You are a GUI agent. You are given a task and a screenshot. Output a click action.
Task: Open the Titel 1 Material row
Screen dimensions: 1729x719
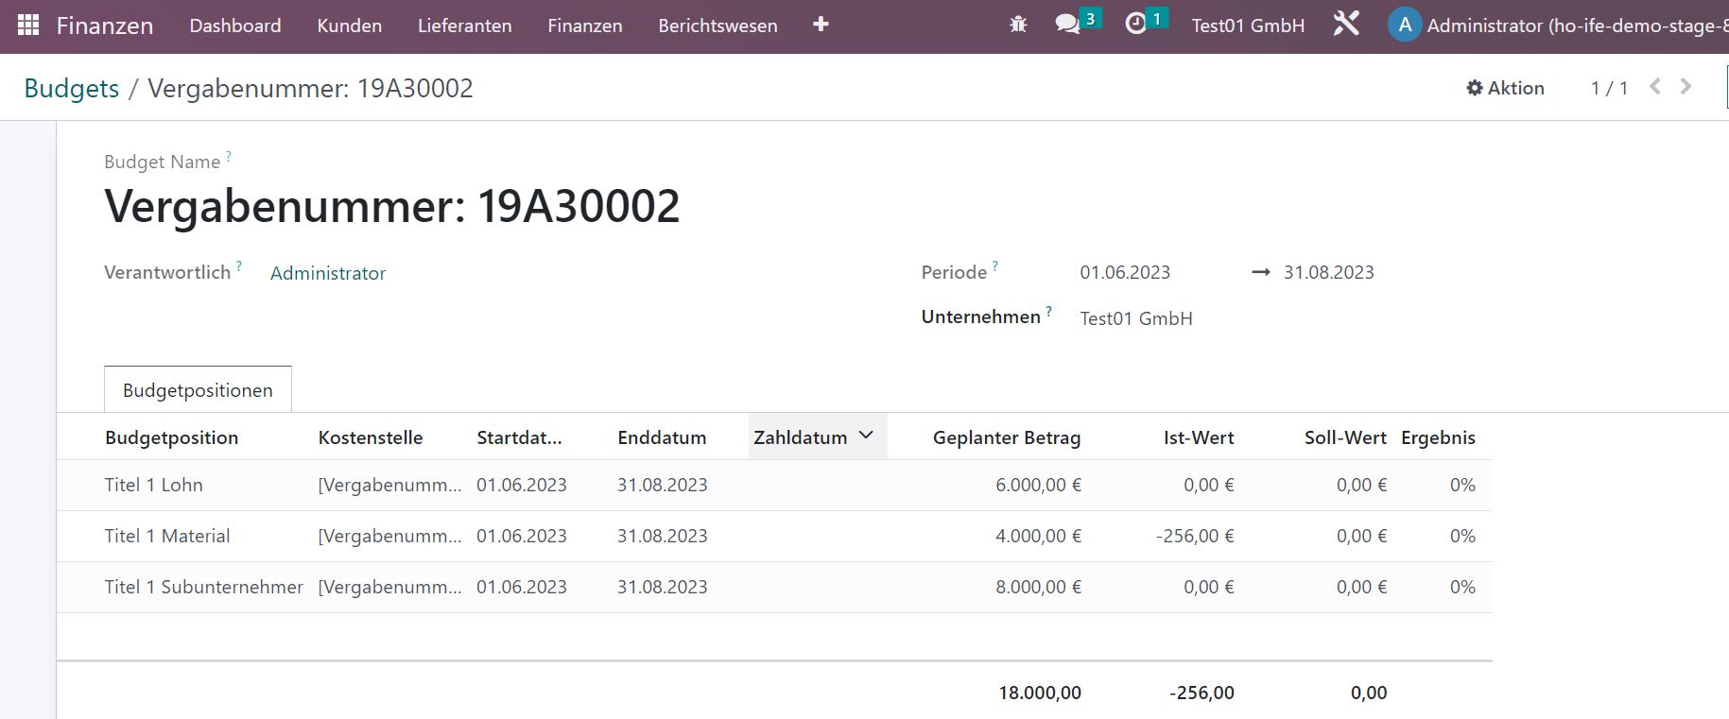click(167, 536)
